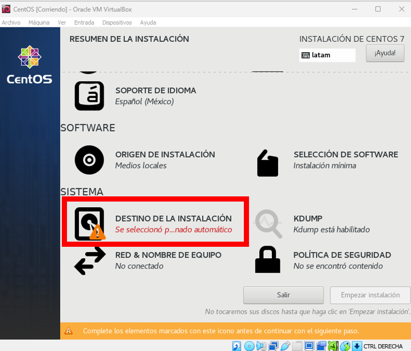
Task: Open Origen de instalación disc icon
Action: [89, 160]
